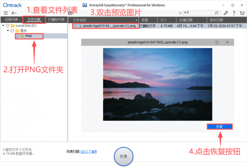Click the EasyRecovery app title icon

(x=85, y=5)
